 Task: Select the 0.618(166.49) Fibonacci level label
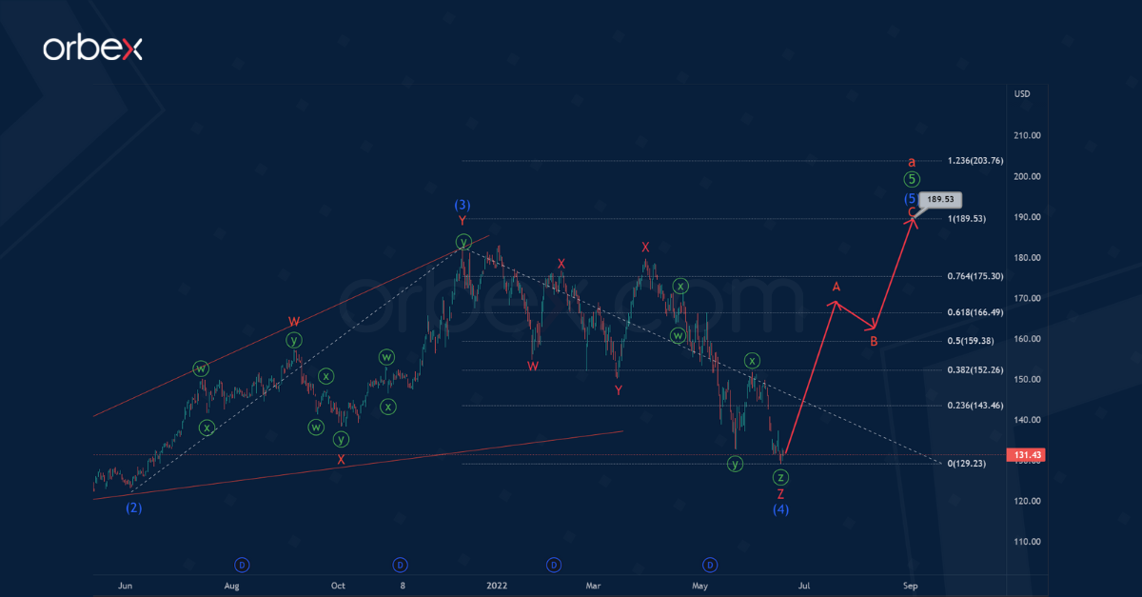(975, 312)
